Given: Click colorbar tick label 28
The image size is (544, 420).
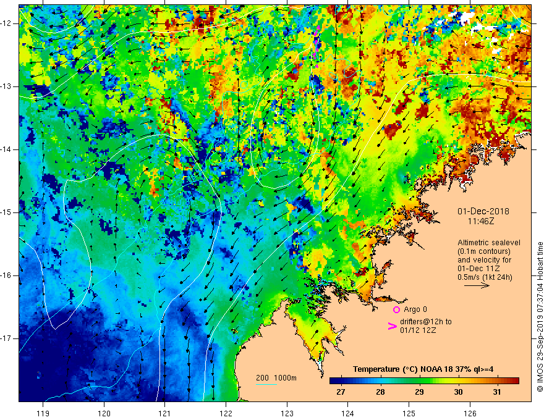Looking at the screenshot, I should pos(380,392).
